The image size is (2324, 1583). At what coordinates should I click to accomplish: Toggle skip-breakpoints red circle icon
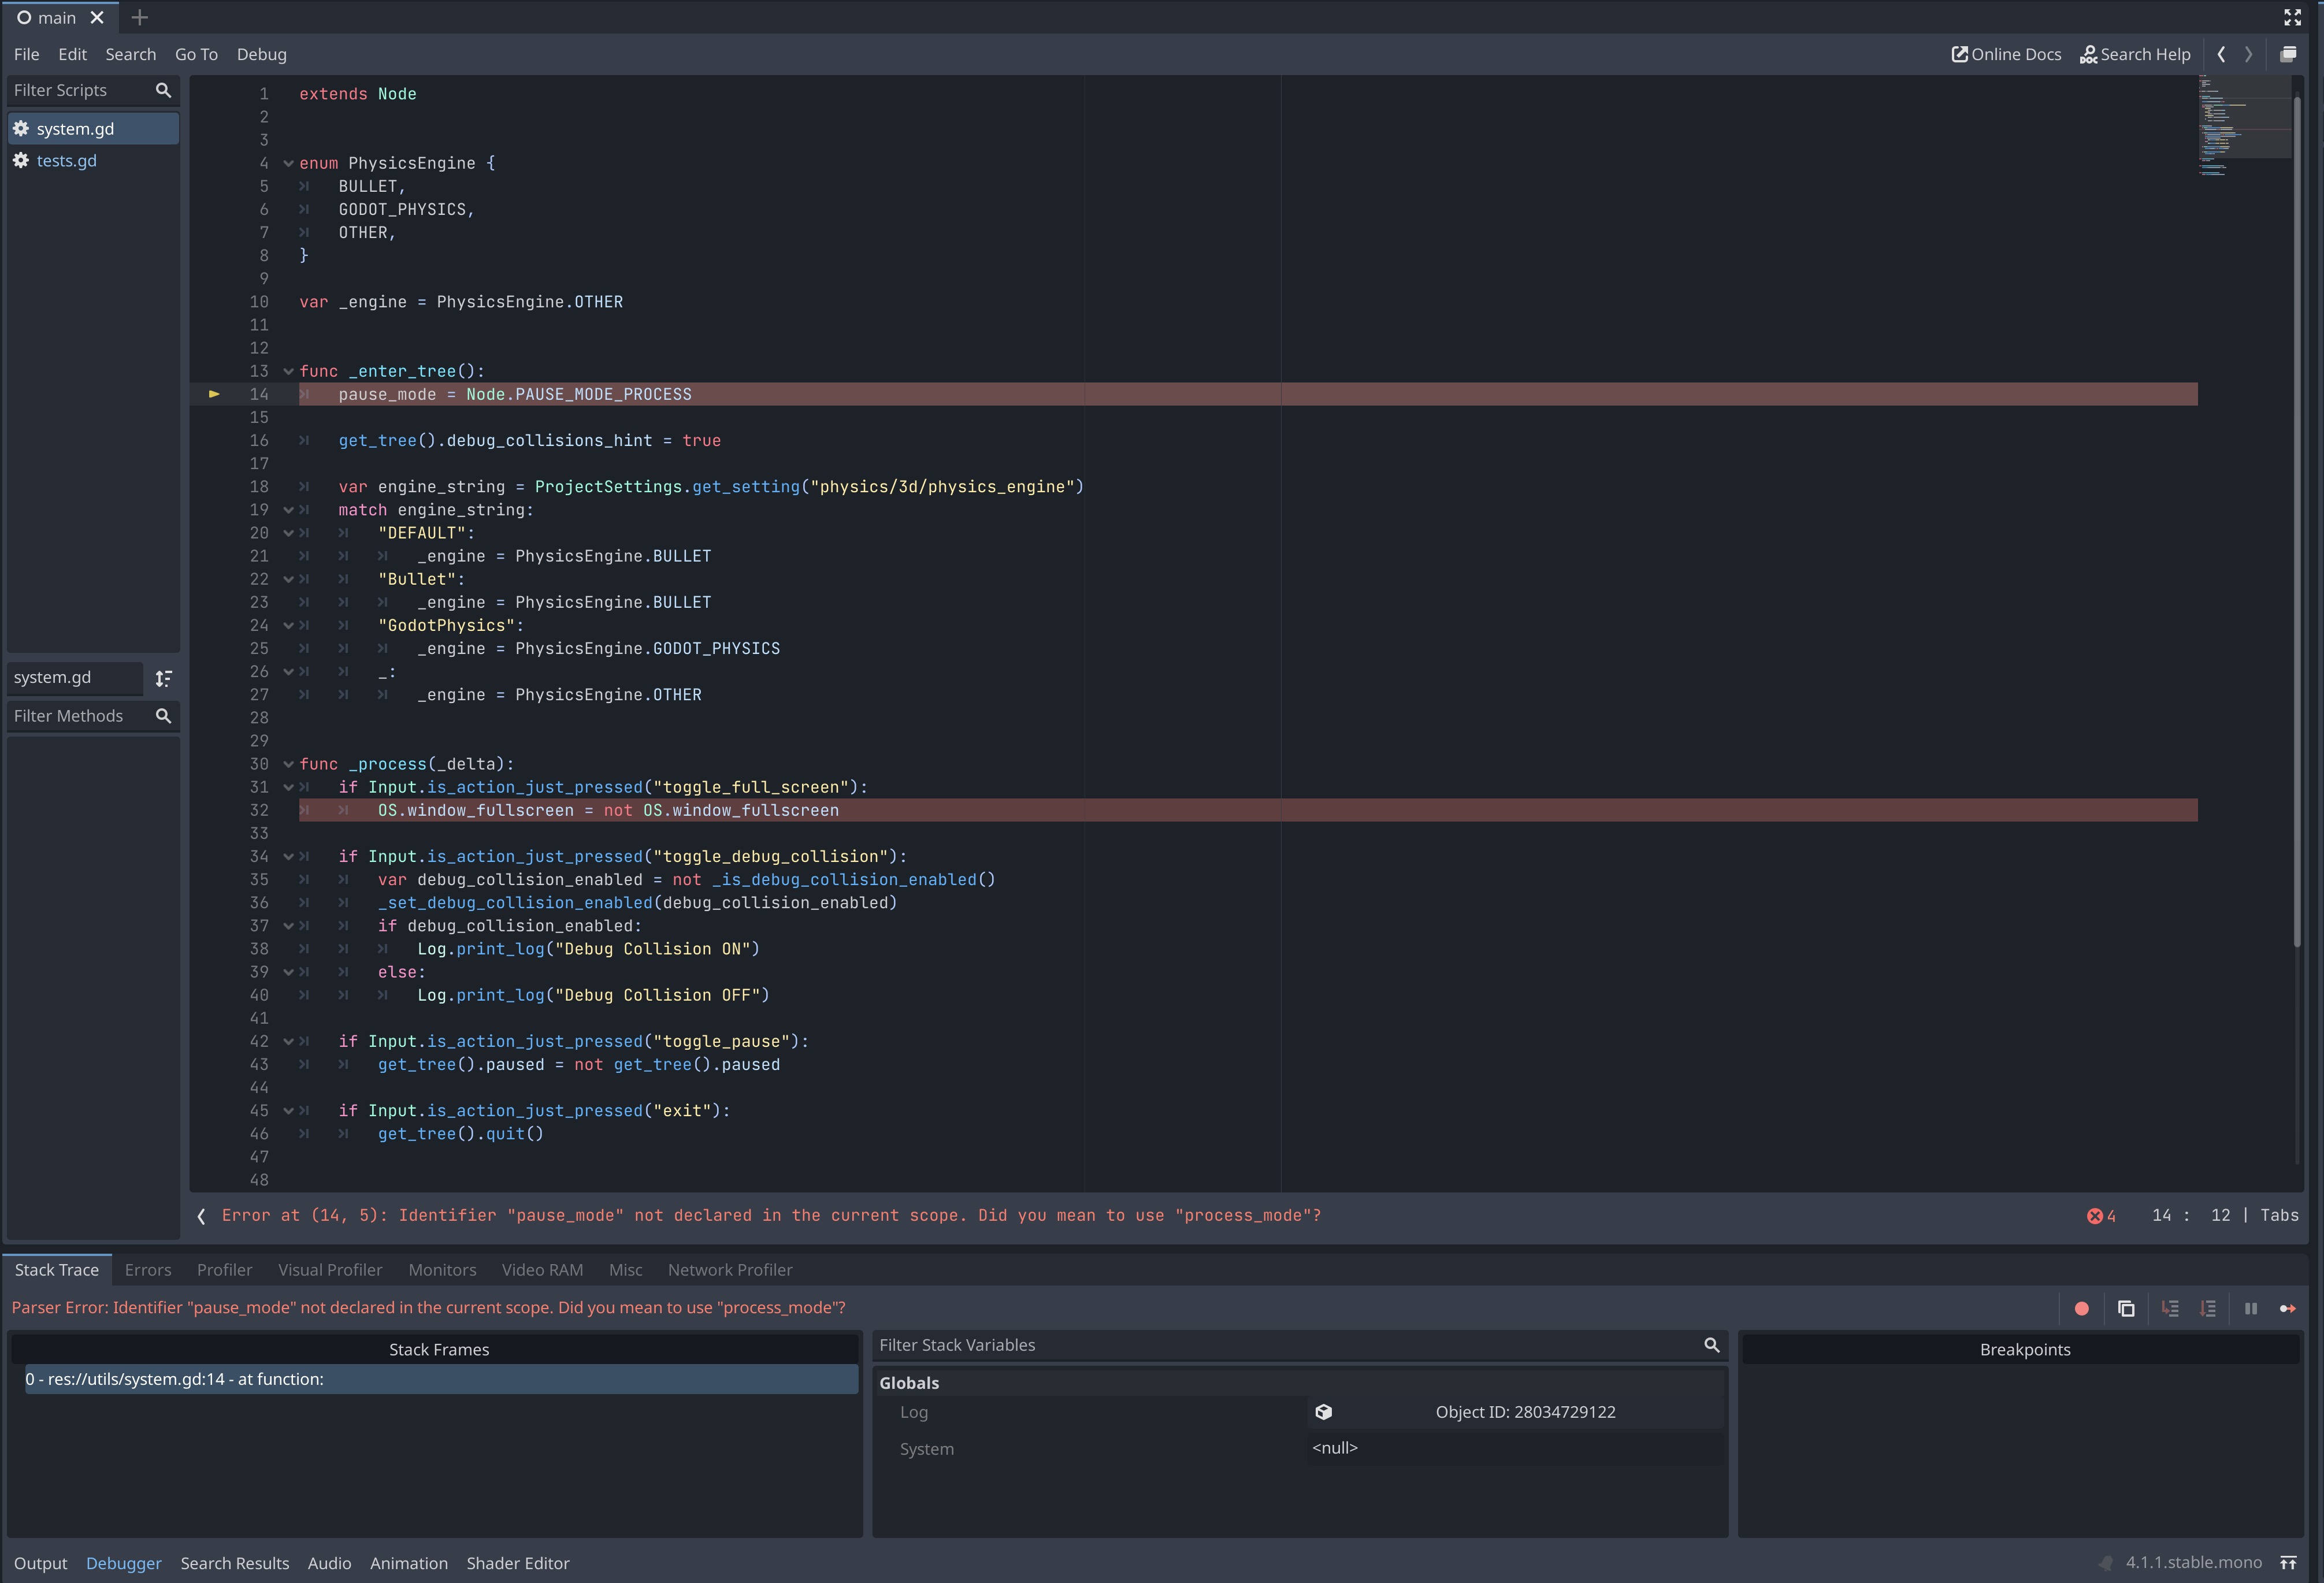(x=2082, y=1308)
